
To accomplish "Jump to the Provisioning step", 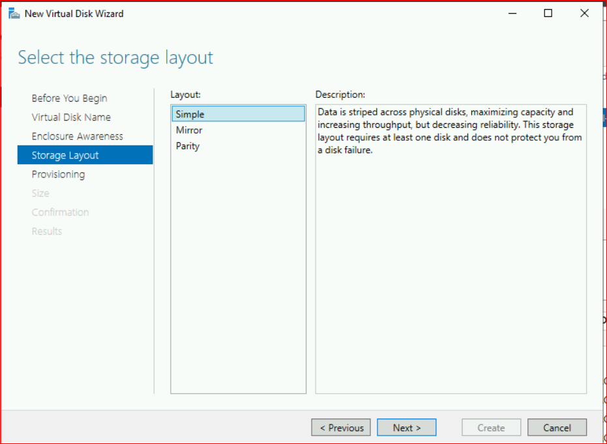I will pos(58,174).
